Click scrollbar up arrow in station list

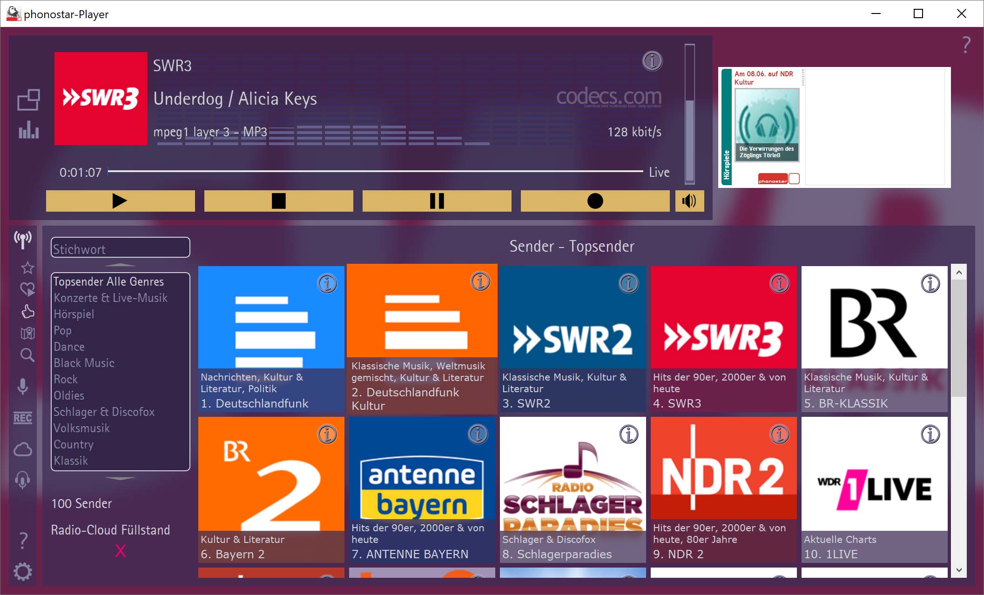[959, 273]
